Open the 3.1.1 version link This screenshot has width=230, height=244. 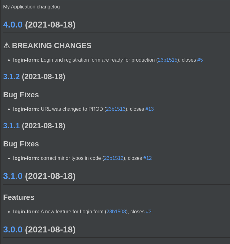pos(12,126)
